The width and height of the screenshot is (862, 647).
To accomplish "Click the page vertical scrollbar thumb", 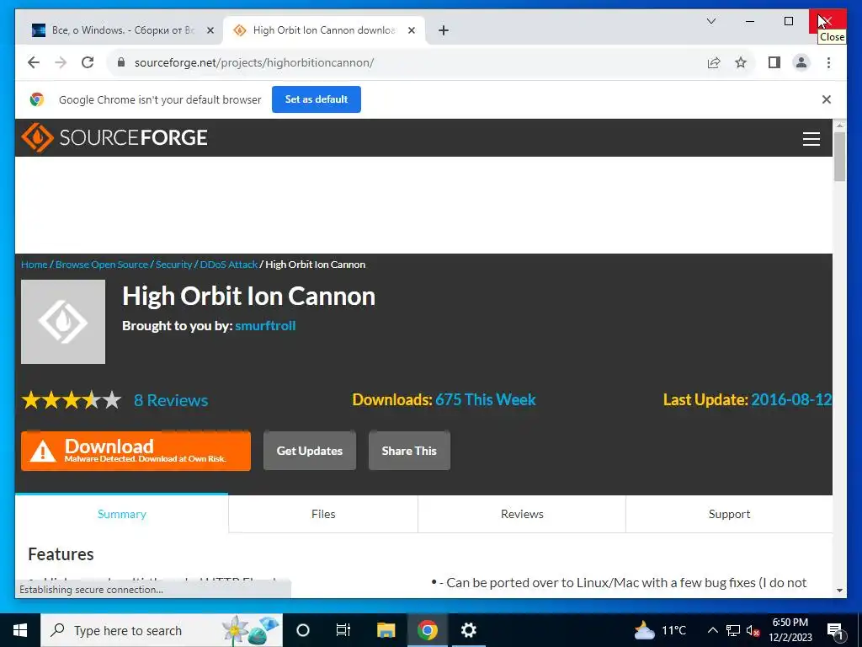I will (x=839, y=156).
